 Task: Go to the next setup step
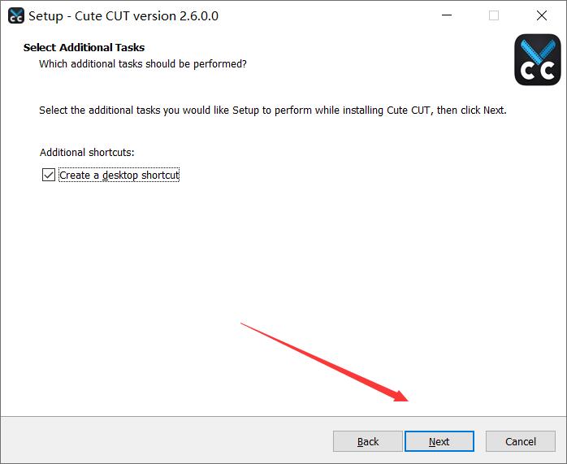coord(439,441)
